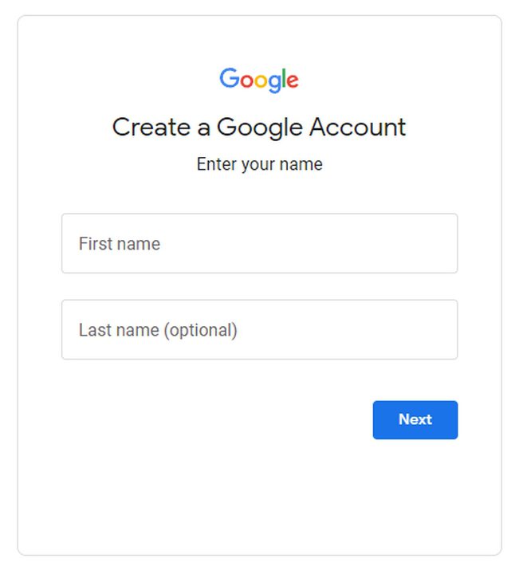Focus the Last name (optional) field
The width and height of the screenshot is (515, 574).
pos(259,329)
